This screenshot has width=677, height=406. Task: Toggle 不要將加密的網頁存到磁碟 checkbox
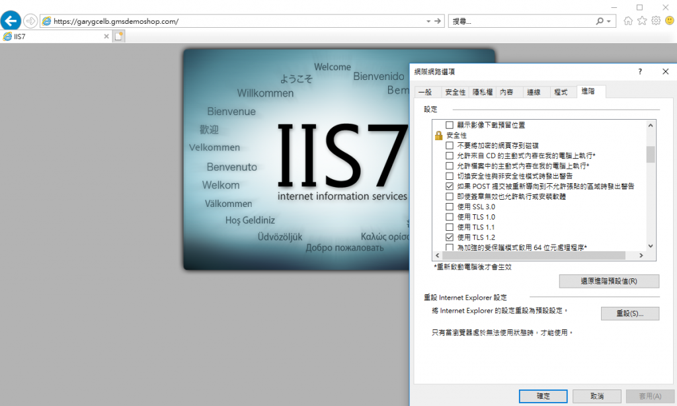[450, 145]
